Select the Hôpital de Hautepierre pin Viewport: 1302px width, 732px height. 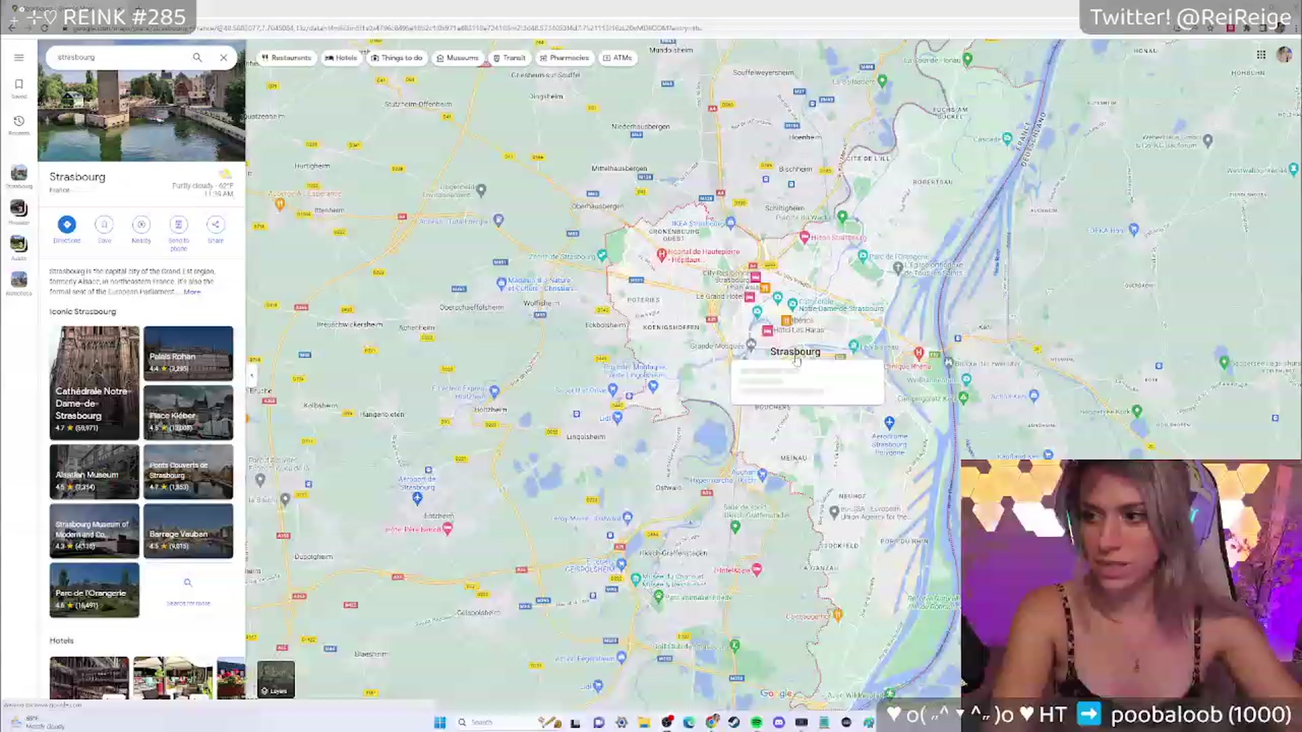tap(661, 253)
